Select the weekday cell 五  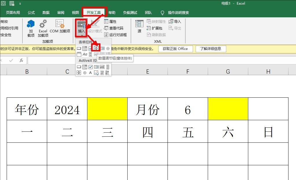pos(188,131)
